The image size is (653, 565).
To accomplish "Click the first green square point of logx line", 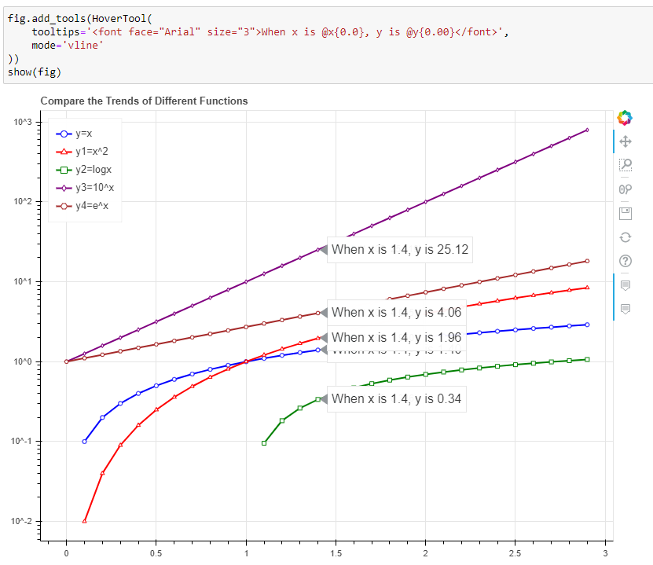I will coord(264,443).
